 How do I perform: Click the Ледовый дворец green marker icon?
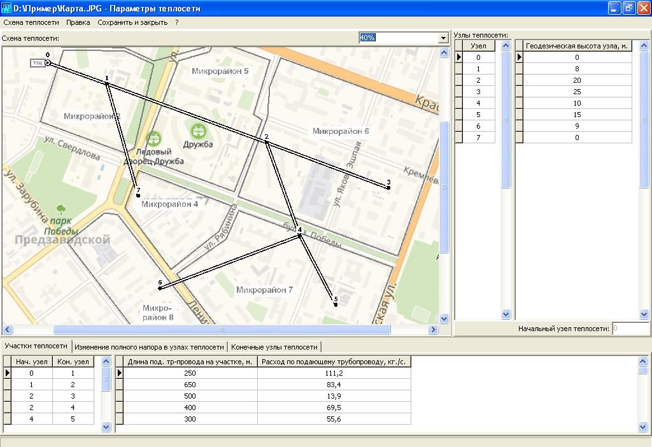tap(153, 138)
